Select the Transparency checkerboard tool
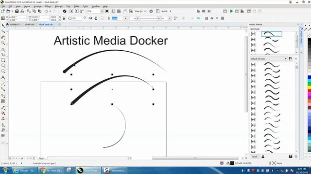311x174 pixels. (x=3, y=101)
